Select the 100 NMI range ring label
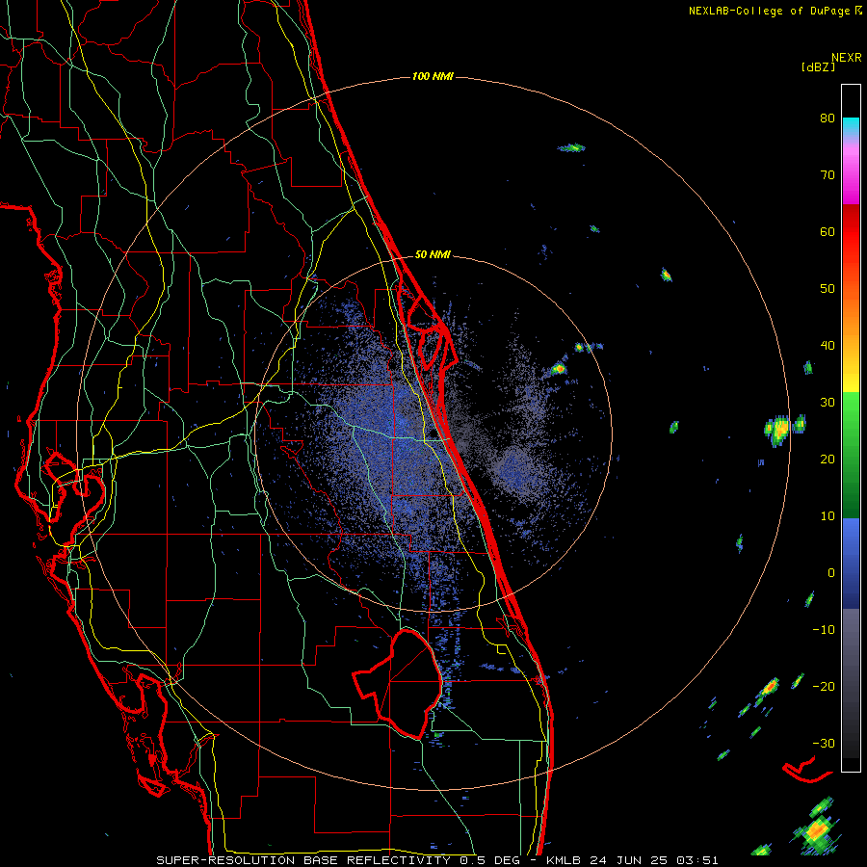This screenshot has height=867, width=867. [x=433, y=76]
